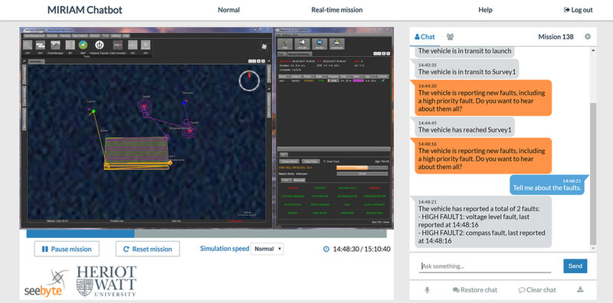The image size is (613, 303).
Task: Activate the microphone voice input icon
Action: coord(427,290)
